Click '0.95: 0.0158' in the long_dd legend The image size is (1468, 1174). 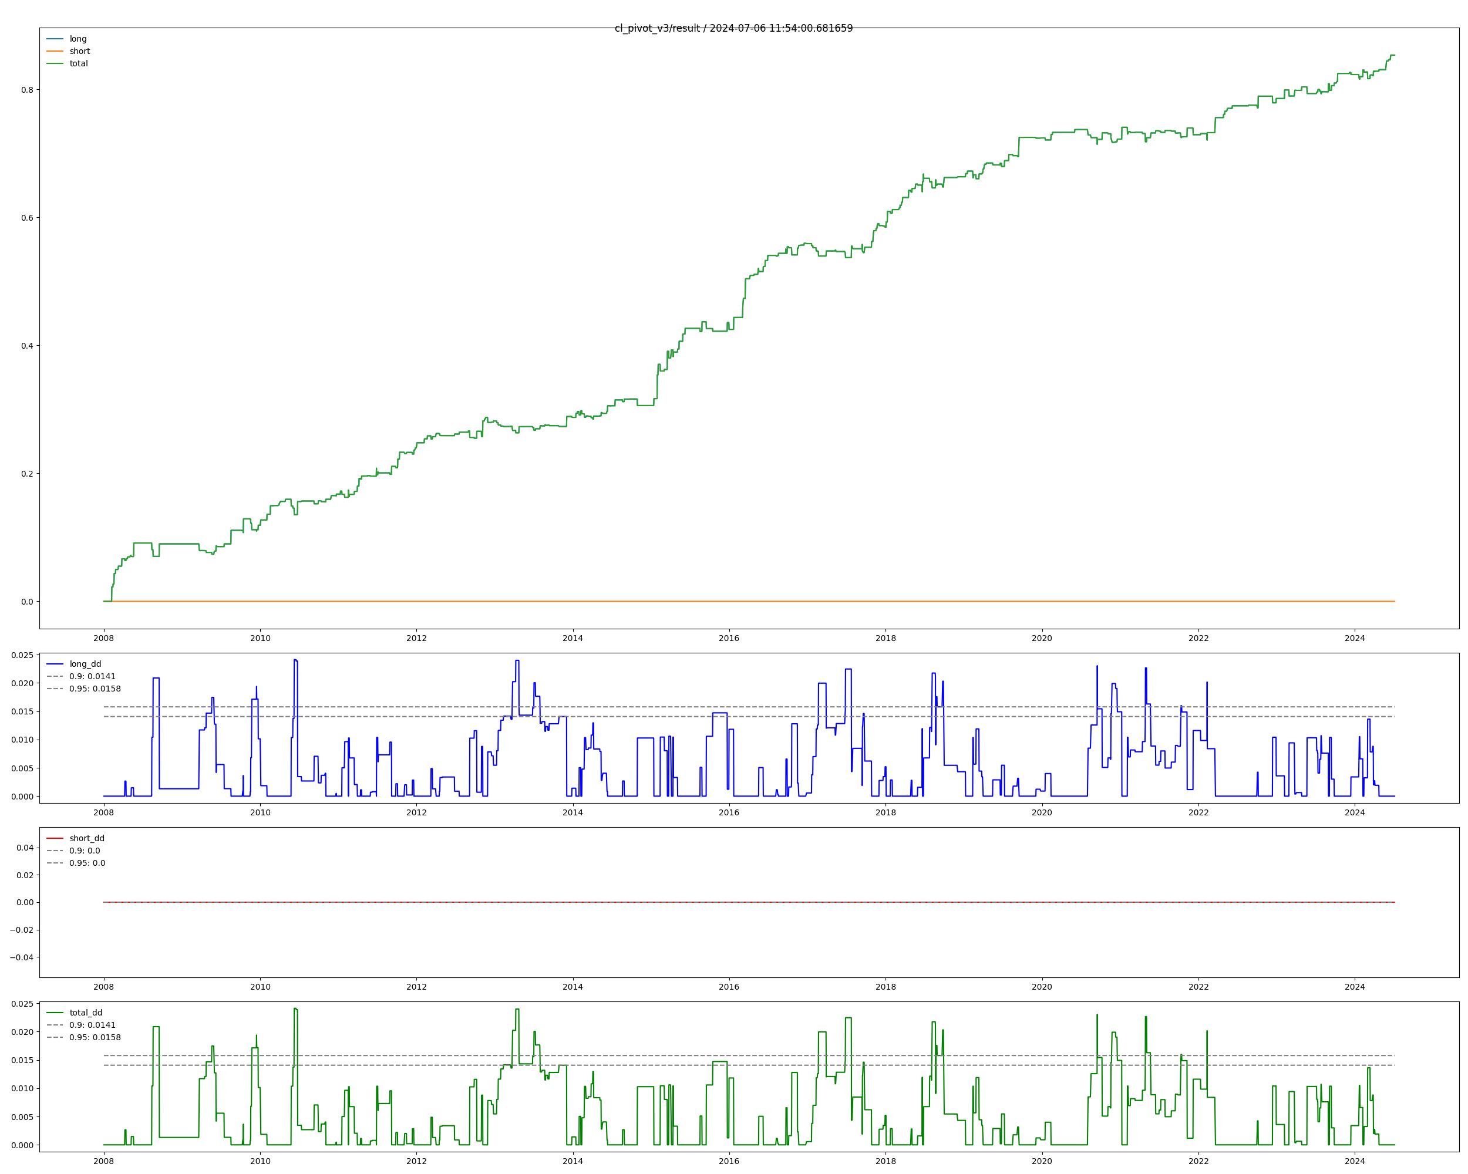pos(95,689)
